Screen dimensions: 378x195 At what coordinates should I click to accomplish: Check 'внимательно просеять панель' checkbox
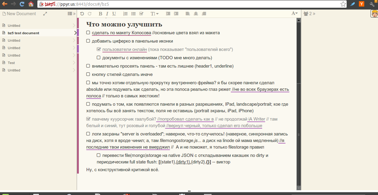pos(88,66)
